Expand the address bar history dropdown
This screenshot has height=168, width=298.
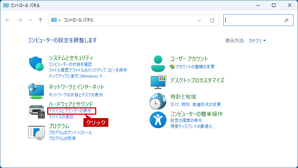tap(199, 20)
